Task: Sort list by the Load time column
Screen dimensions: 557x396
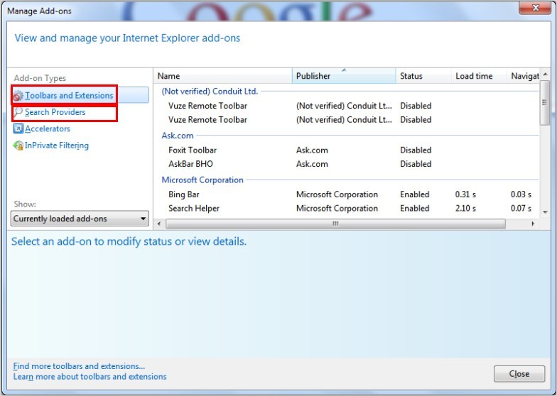Action: pos(479,76)
